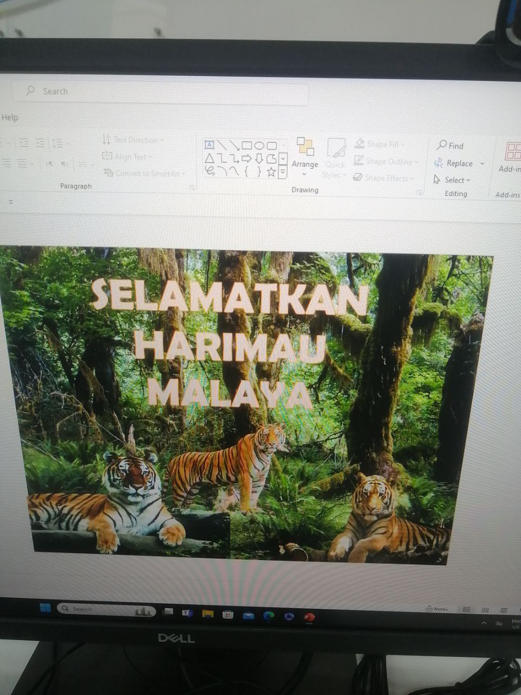The width and height of the screenshot is (521, 695).
Task: Switch to Slide Sorter view
Action: pyautogui.click(x=485, y=610)
